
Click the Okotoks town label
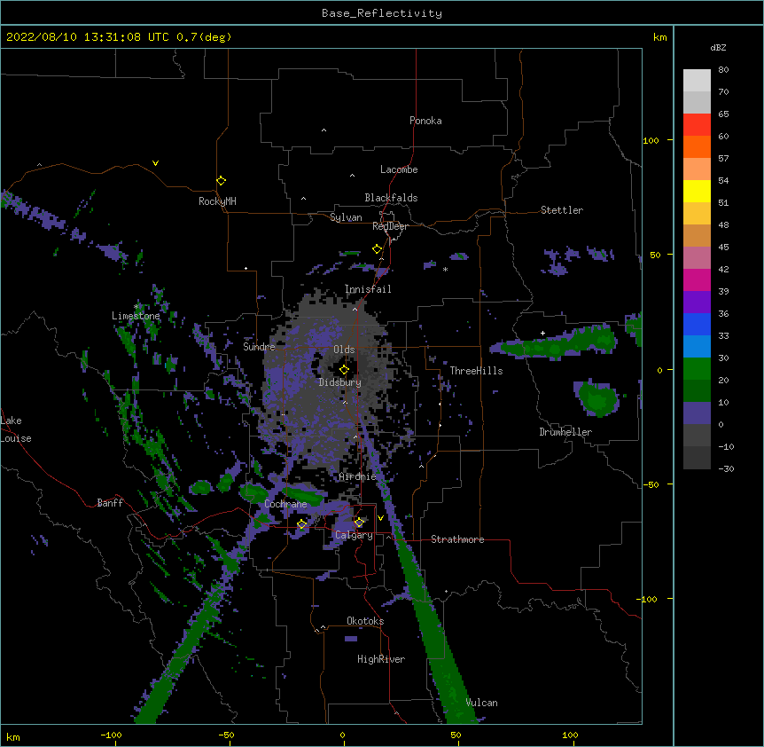click(x=365, y=621)
